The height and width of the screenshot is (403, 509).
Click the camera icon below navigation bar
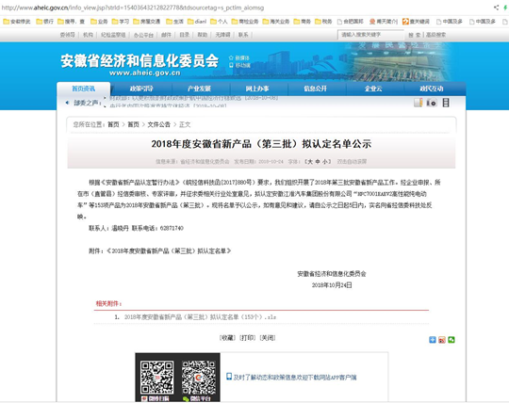click(432, 103)
